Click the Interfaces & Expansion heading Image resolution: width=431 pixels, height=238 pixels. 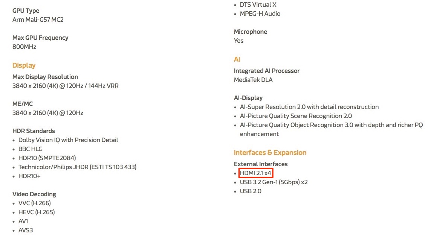[x=270, y=152]
